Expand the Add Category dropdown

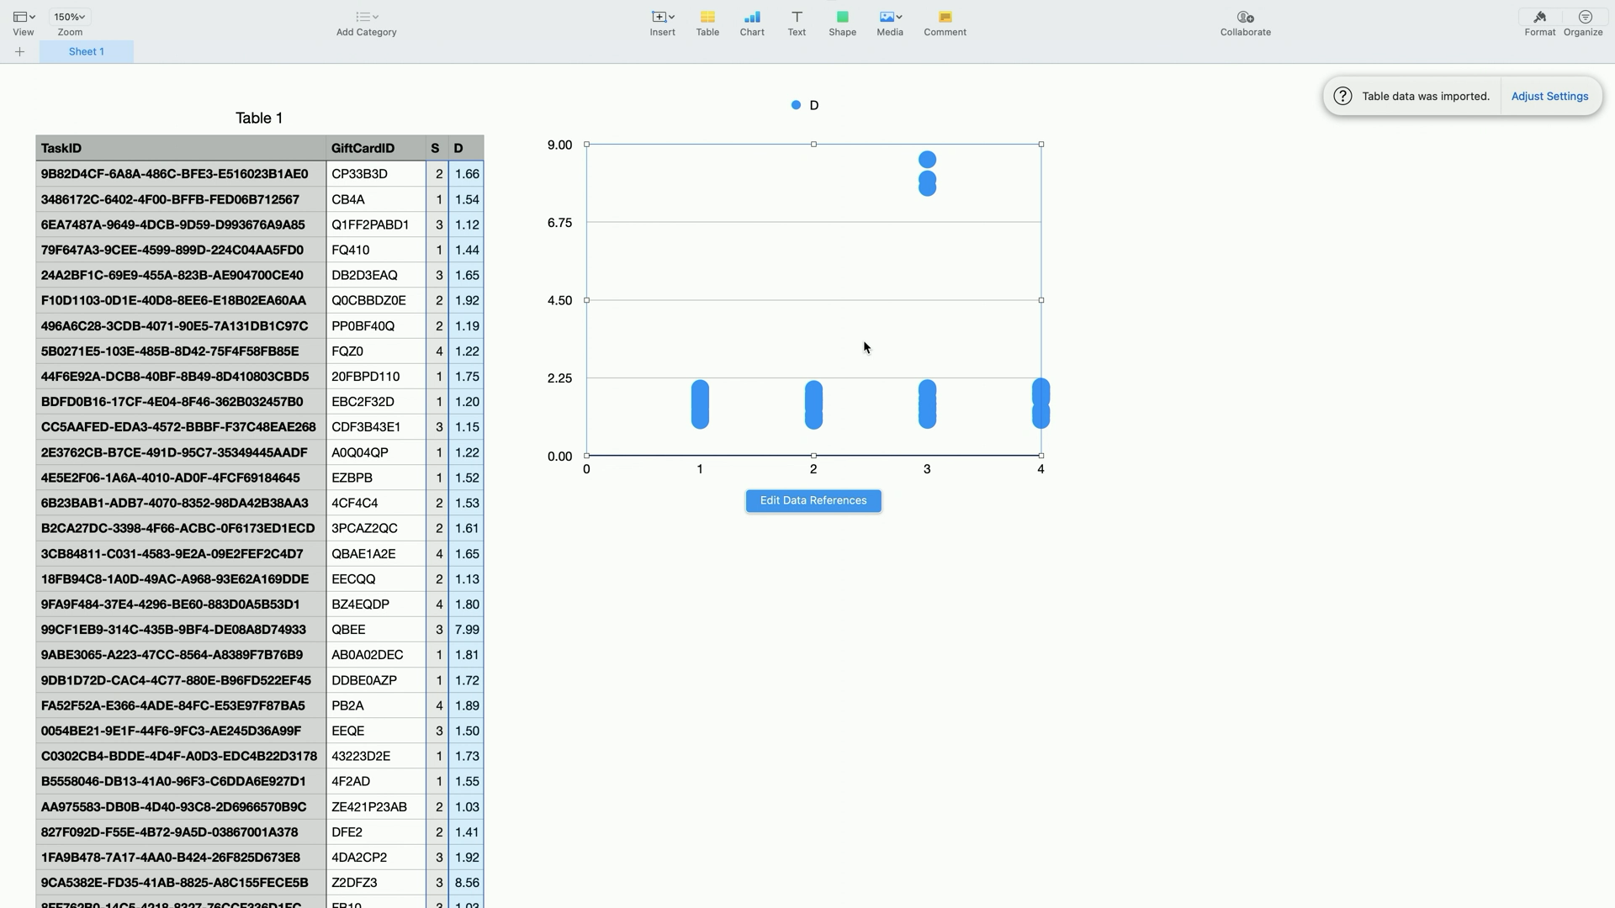367,17
